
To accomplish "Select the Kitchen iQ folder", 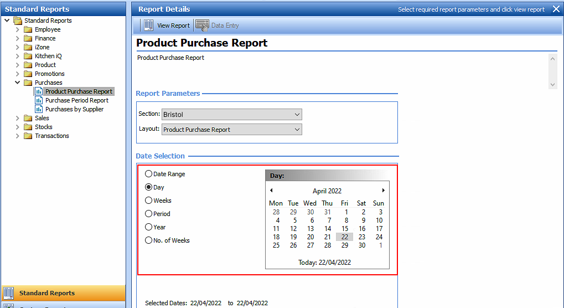I will tap(48, 56).
